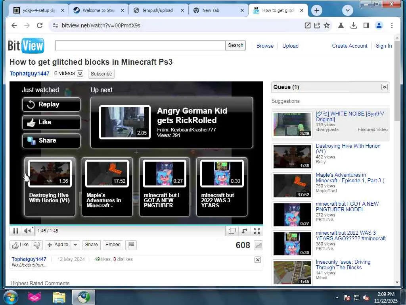
Task: Open the file explorer taskbar icon
Action: pyautogui.click(x=59, y=297)
